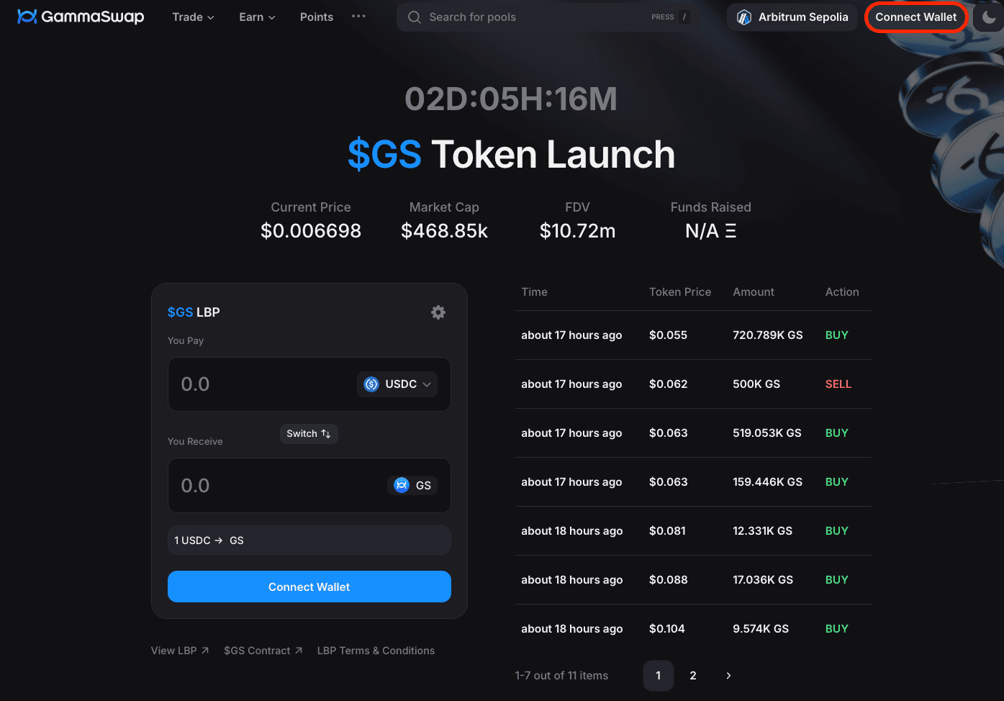Open the Earn menu
1004x701 pixels.
point(257,17)
